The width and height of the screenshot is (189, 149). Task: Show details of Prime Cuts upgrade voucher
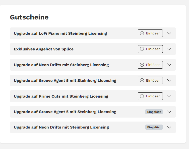pyautogui.click(x=169, y=96)
